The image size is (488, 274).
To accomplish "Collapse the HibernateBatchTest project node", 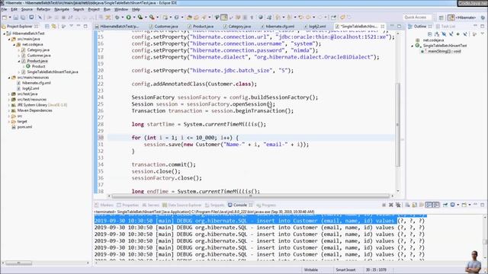I will point(4,33).
